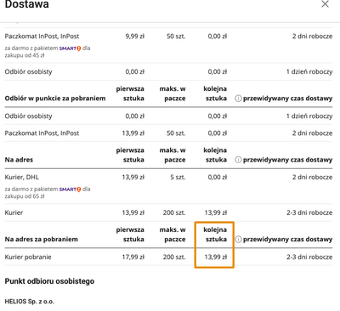Click info icon in Na adres za pobraniem header

point(238,240)
